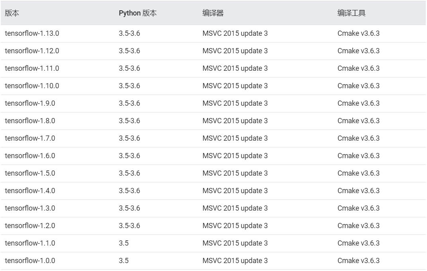Click the Python 版本 column header
The width and height of the screenshot is (427, 271).
137,13
